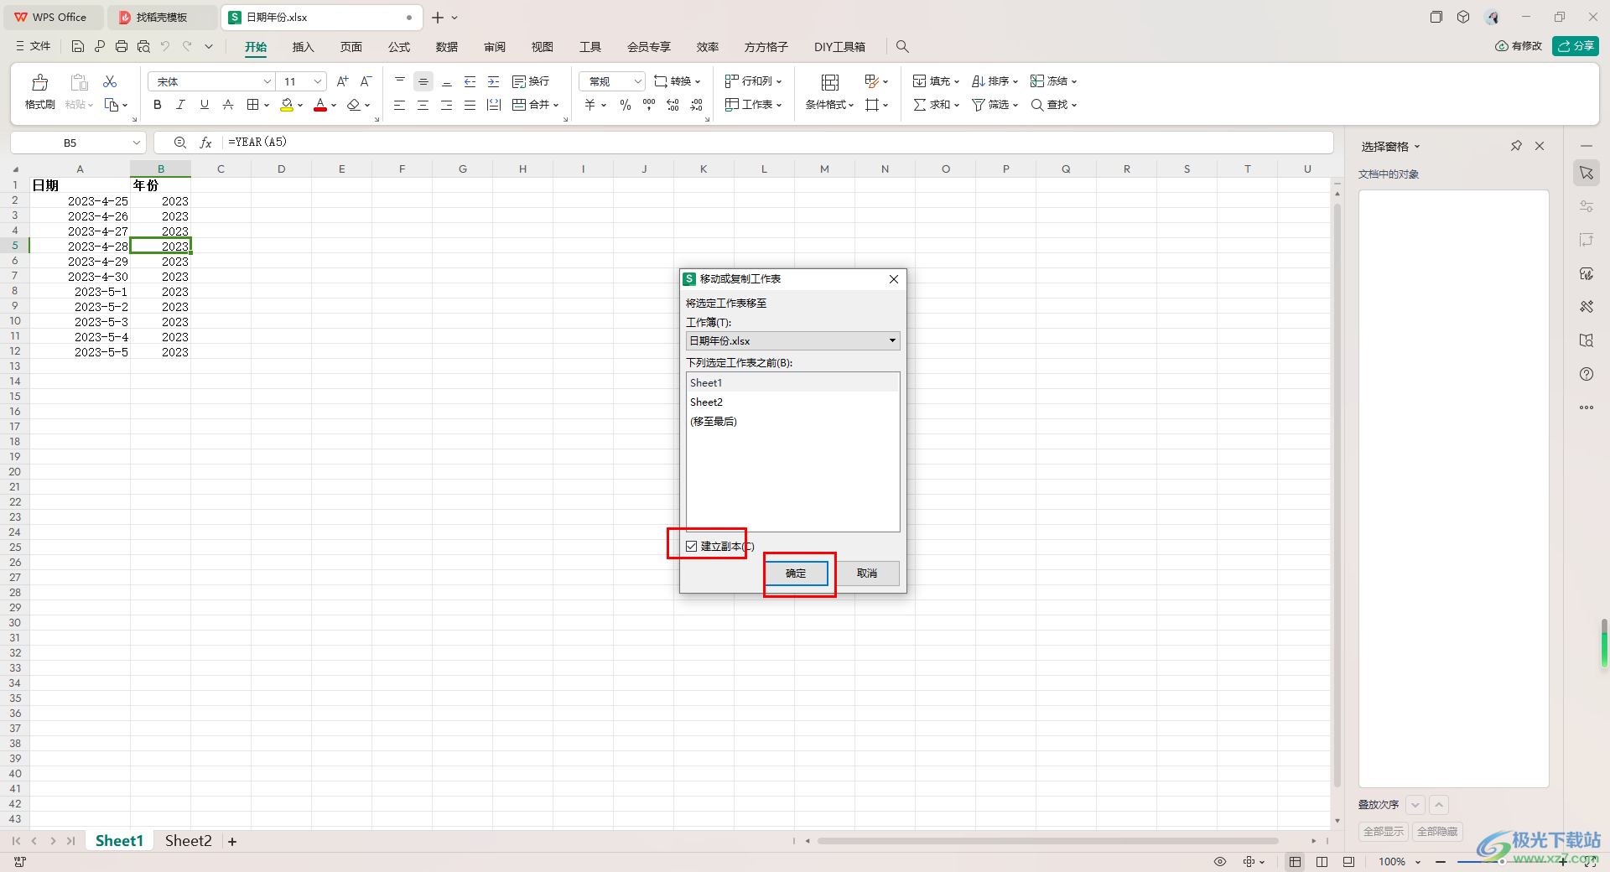The height and width of the screenshot is (872, 1610).
Task: Choose the font color swatch
Action: tap(320, 105)
